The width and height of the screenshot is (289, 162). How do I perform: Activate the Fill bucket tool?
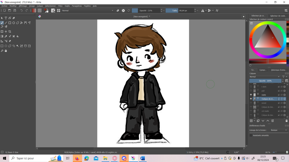click(x=17, y=36)
